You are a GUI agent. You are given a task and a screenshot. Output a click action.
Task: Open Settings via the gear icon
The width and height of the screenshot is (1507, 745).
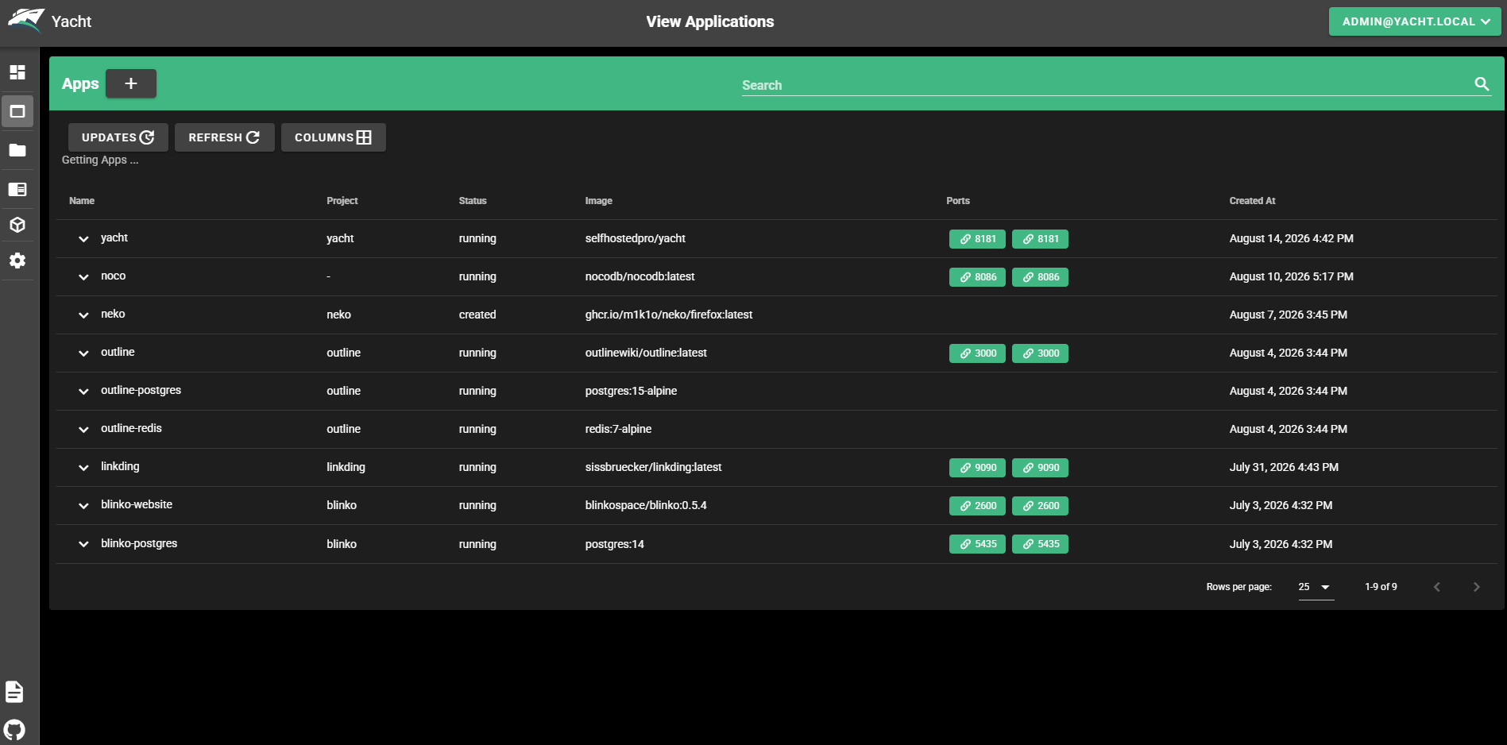(17, 261)
